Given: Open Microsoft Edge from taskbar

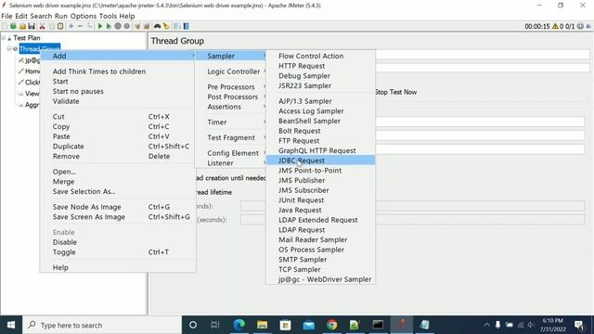Looking at the screenshot, I should coord(239,325).
